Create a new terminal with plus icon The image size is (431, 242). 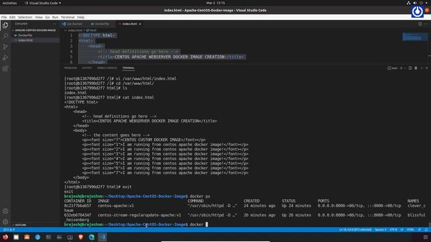pos(401,68)
